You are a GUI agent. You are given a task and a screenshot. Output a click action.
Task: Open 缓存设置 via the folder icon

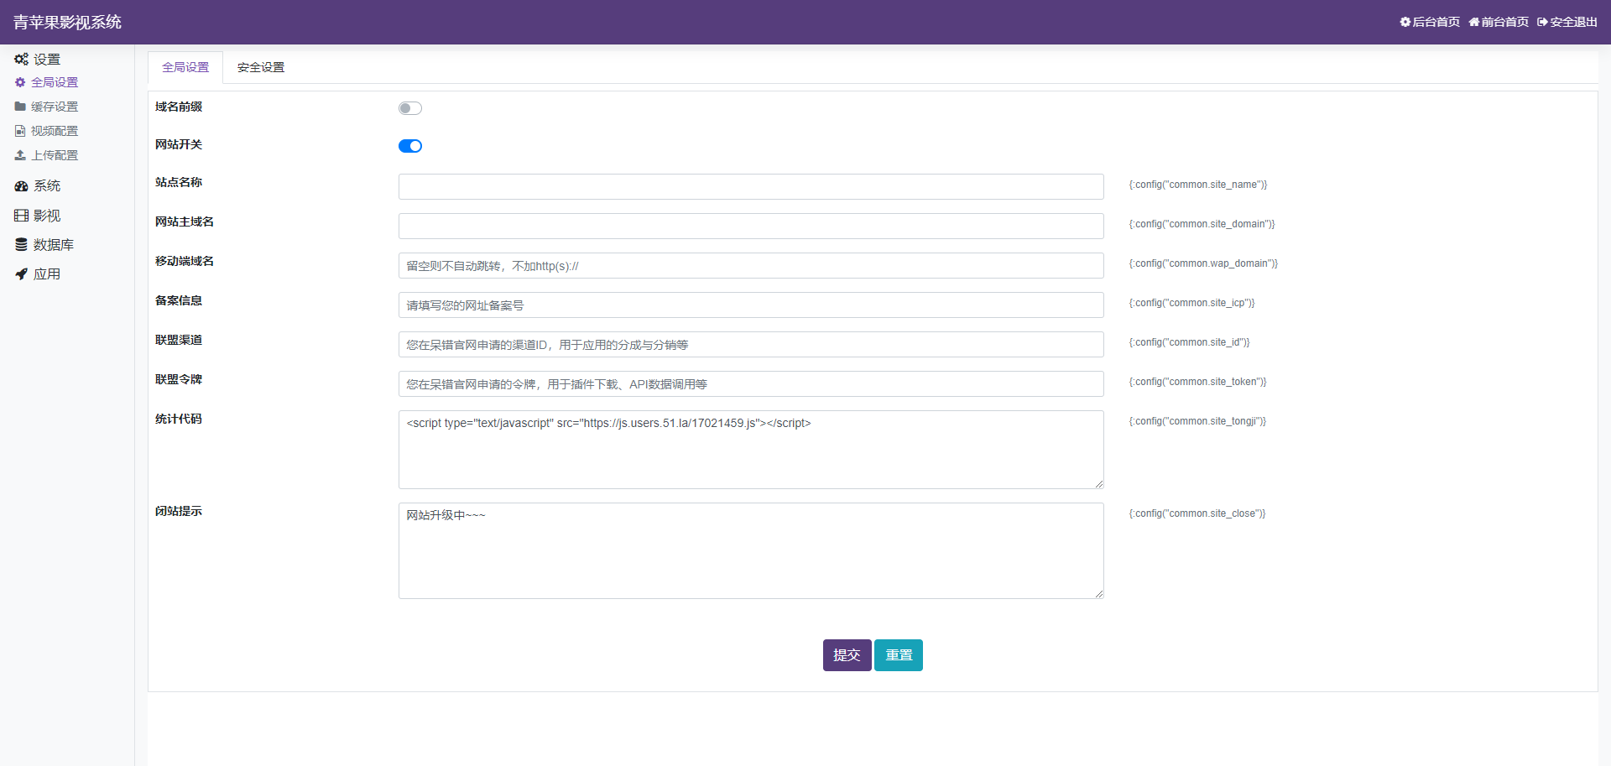pyautogui.click(x=21, y=107)
